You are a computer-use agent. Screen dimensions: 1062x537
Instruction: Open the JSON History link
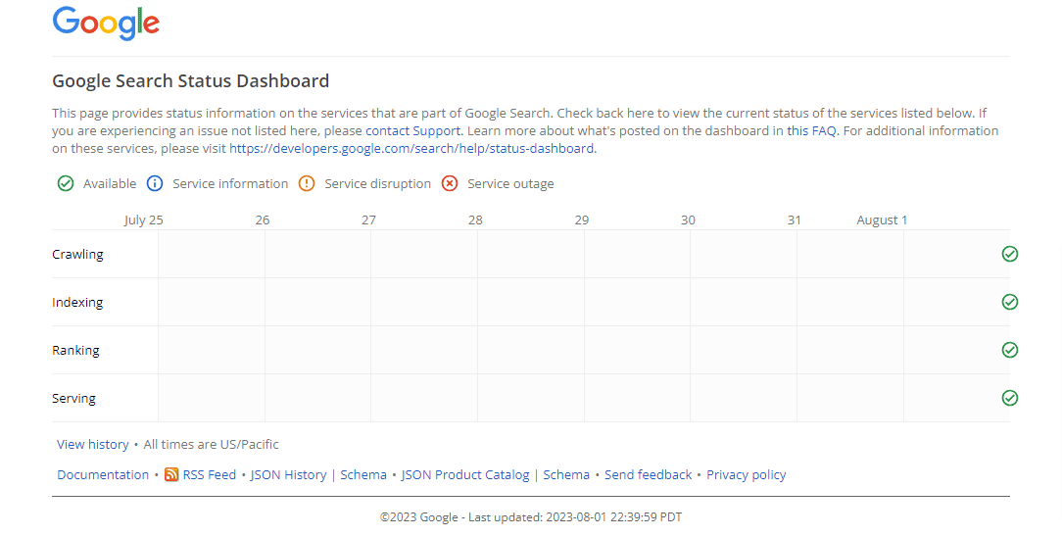(289, 474)
